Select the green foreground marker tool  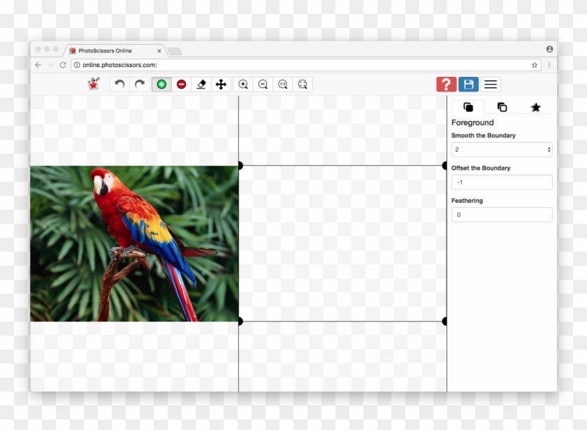(x=163, y=84)
